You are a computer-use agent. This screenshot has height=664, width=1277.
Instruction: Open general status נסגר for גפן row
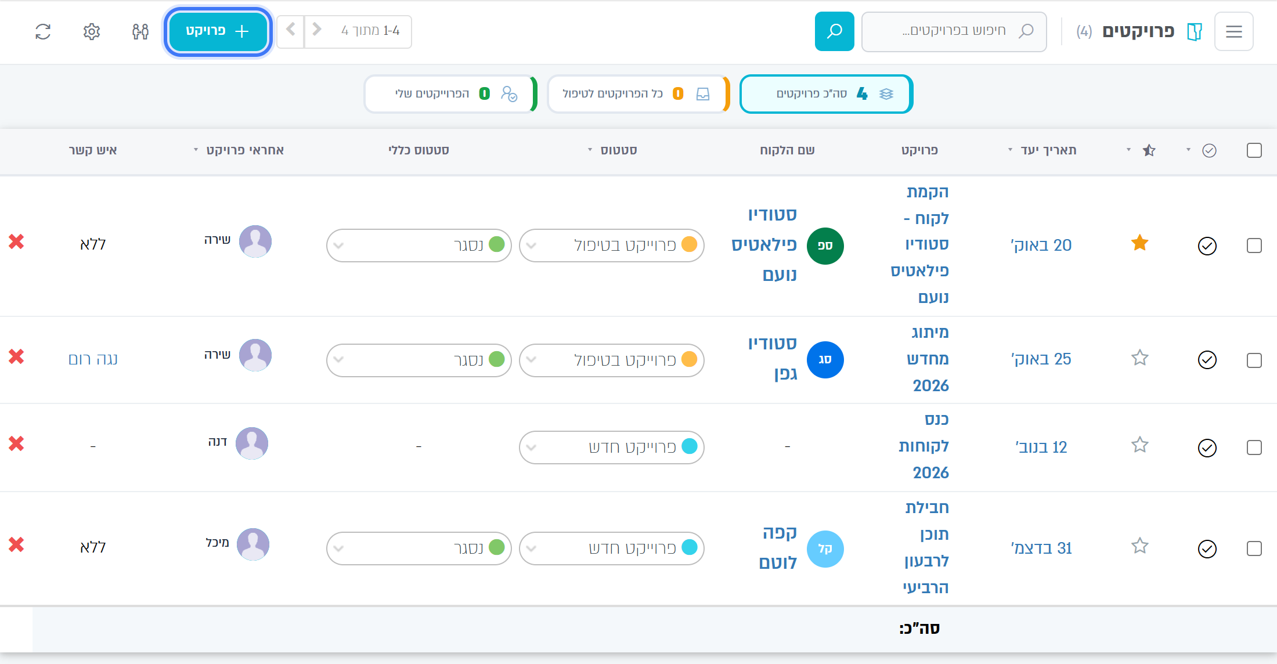click(x=419, y=360)
